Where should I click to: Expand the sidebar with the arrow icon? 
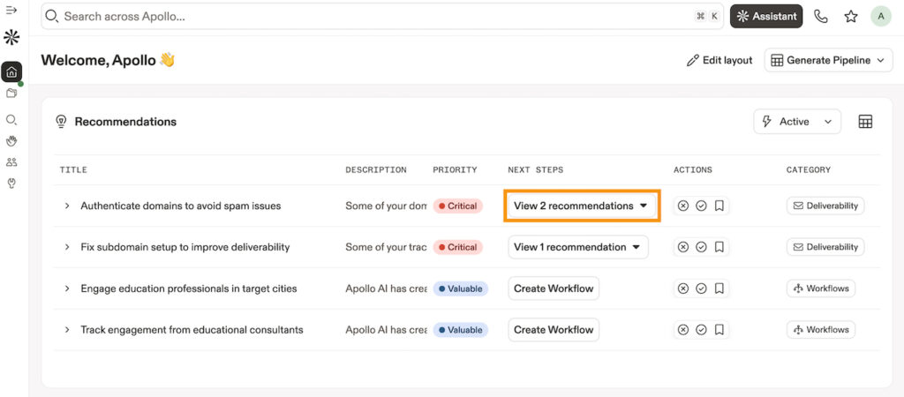[11, 10]
